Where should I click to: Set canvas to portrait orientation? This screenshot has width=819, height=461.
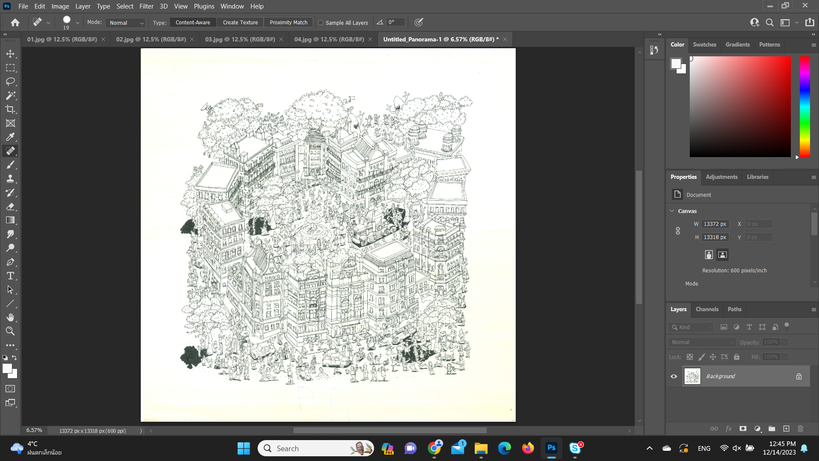[709, 254]
